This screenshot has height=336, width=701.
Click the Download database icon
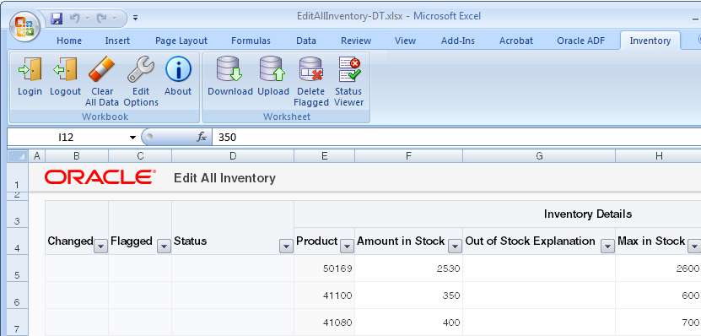coord(229,70)
